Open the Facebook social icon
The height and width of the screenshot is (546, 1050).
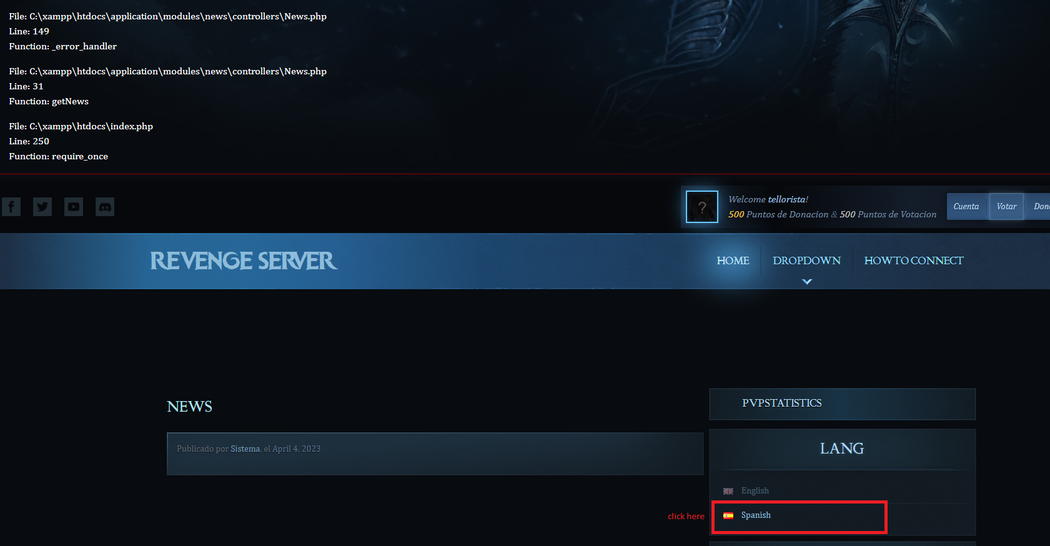[11, 207]
